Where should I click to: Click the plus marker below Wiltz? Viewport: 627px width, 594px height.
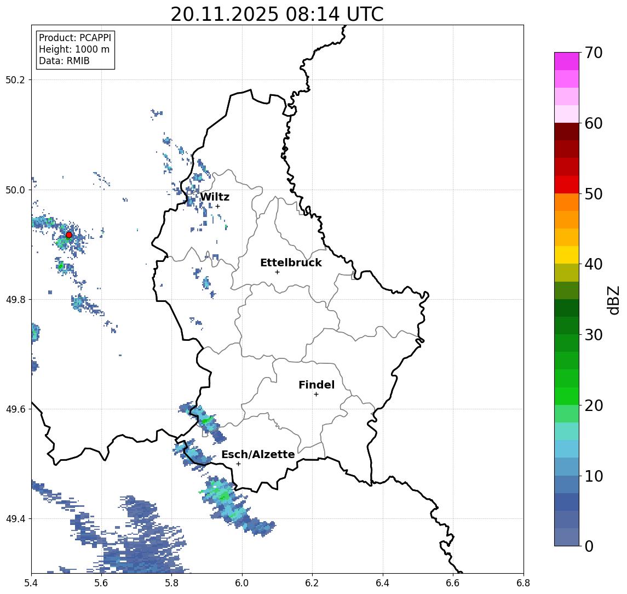(217, 206)
